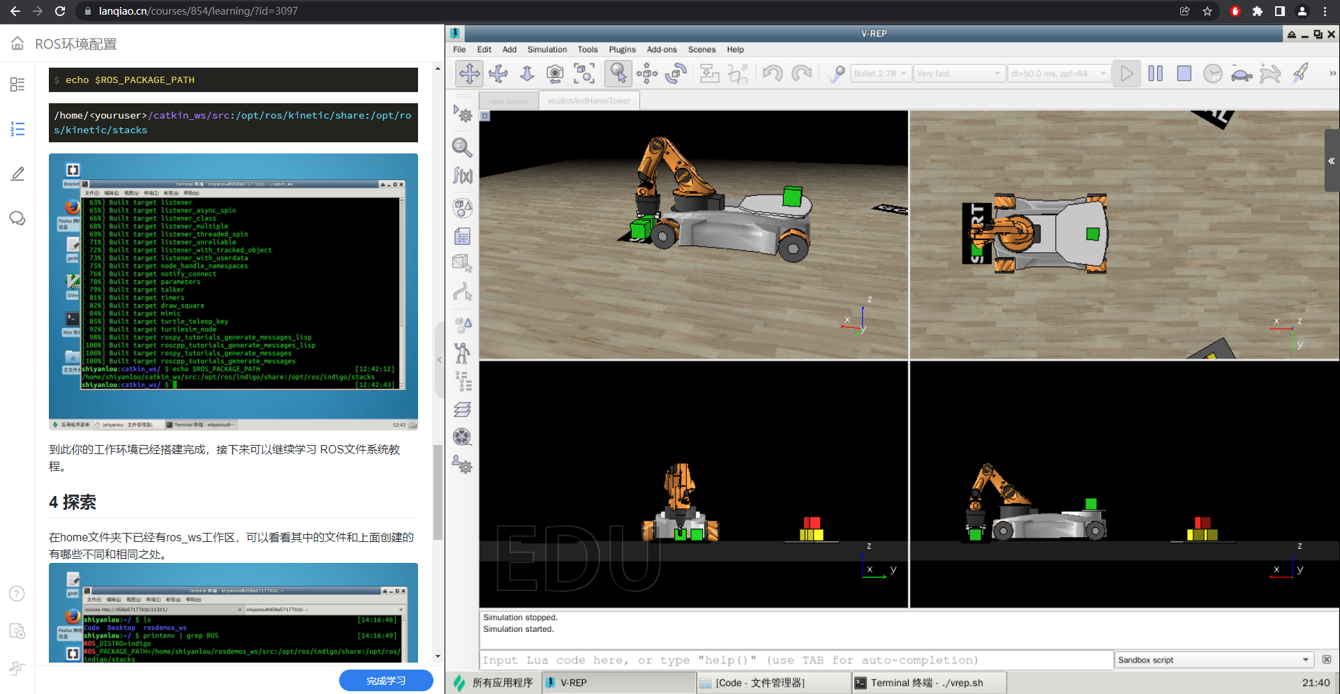This screenshot has width=1340, height=694.
Task: Click the dynamics settings icon
Action: pos(836,73)
